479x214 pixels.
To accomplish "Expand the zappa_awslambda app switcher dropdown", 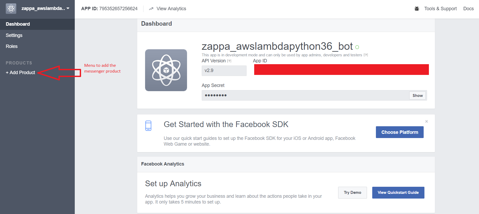I will click(68, 8).
